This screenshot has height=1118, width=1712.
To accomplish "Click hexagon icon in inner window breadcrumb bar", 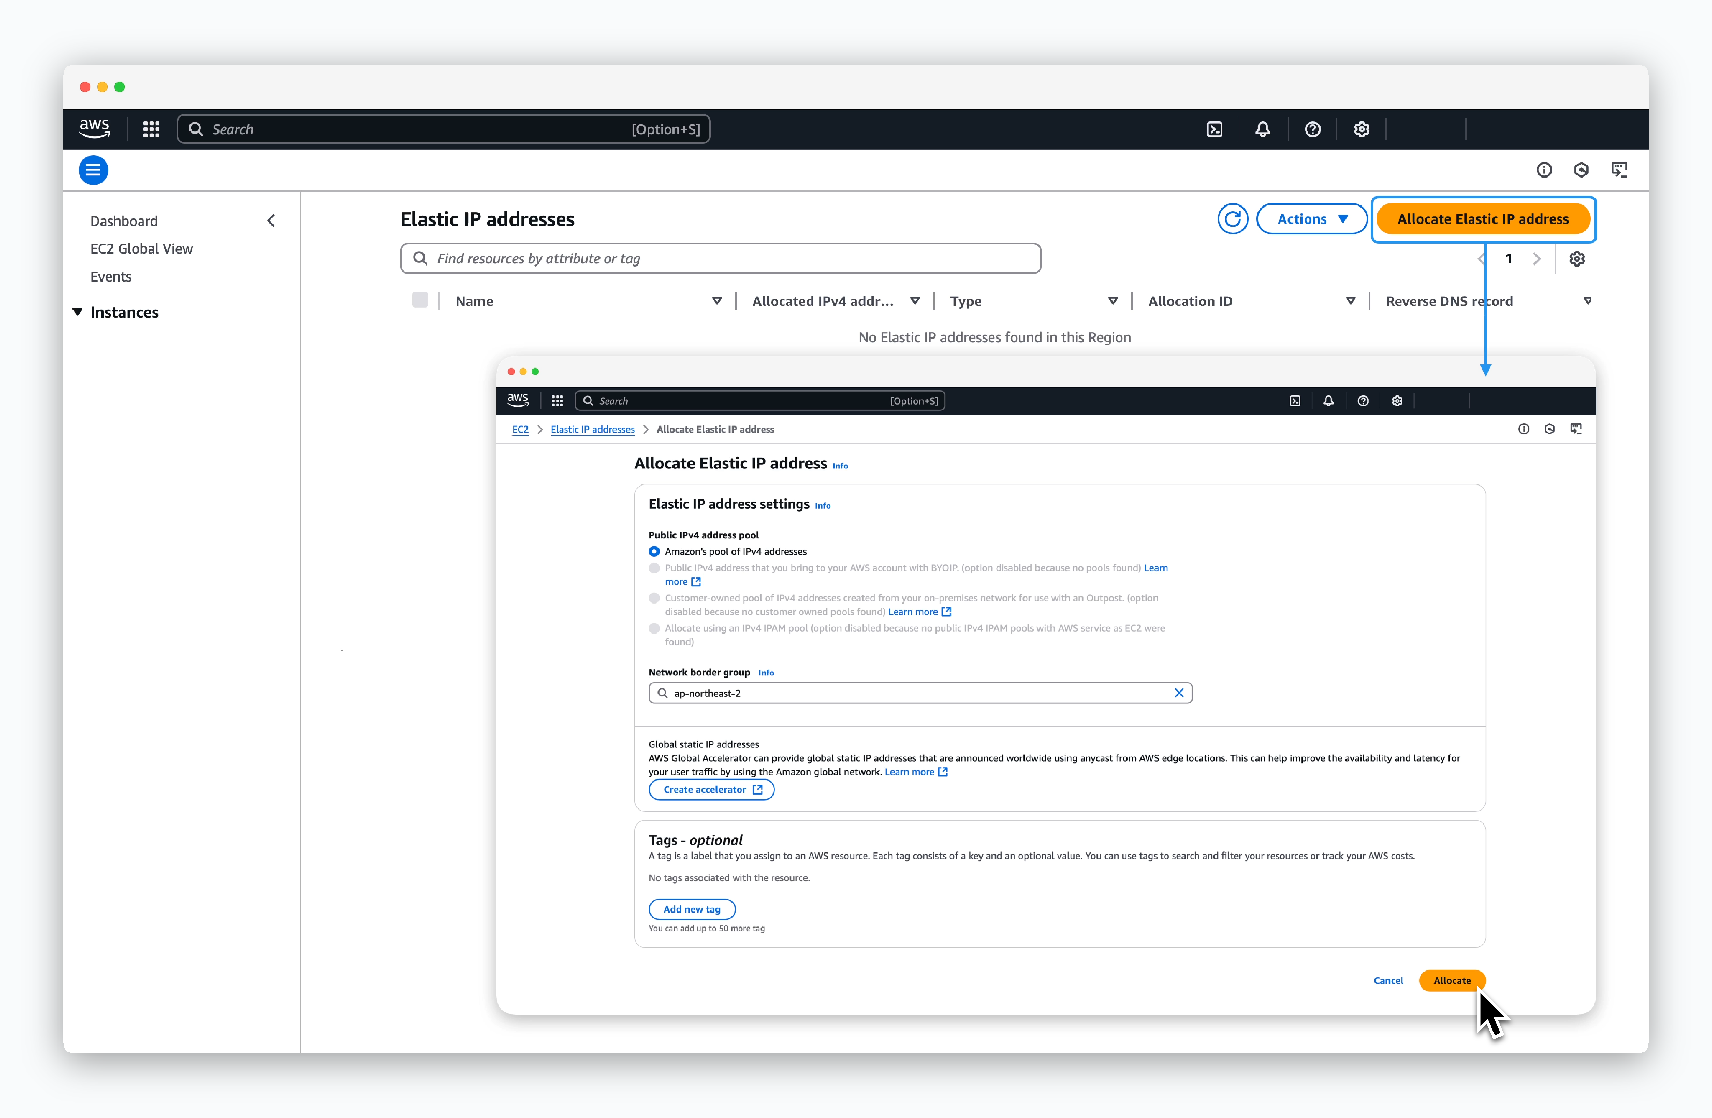I will 1549,429.
